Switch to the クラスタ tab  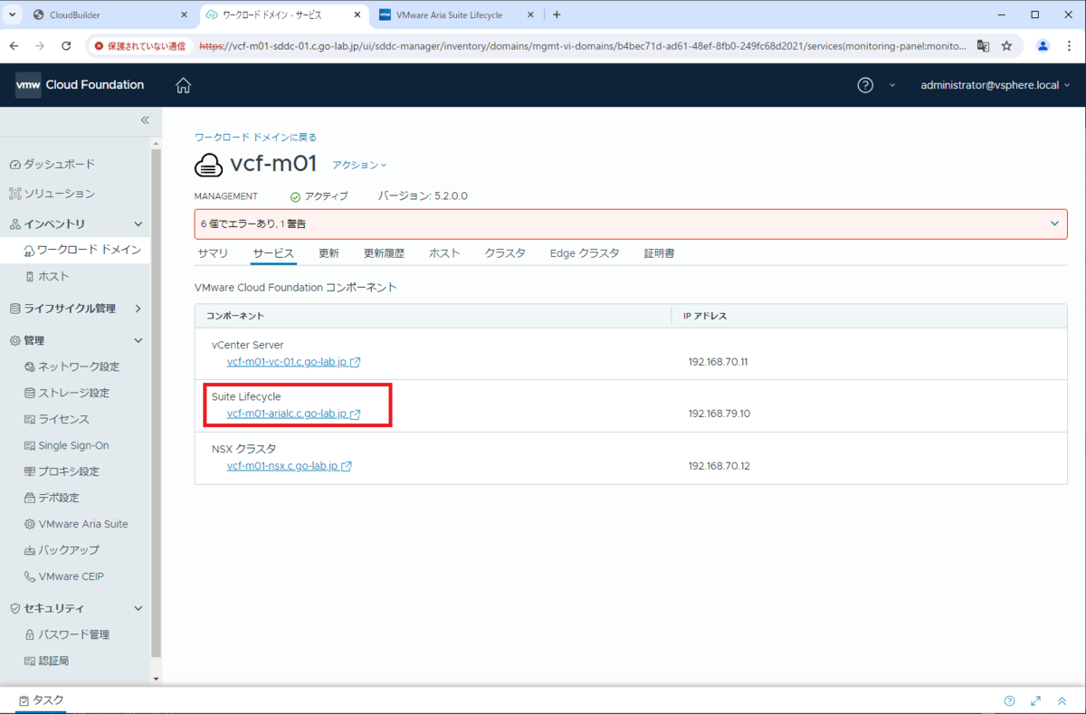505,253
